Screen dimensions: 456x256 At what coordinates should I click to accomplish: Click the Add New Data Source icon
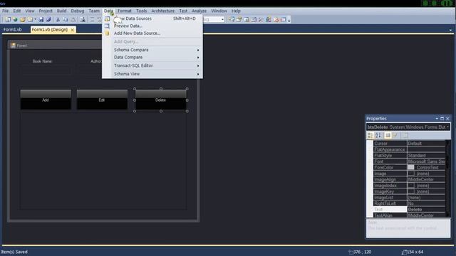tap(108, 33)
